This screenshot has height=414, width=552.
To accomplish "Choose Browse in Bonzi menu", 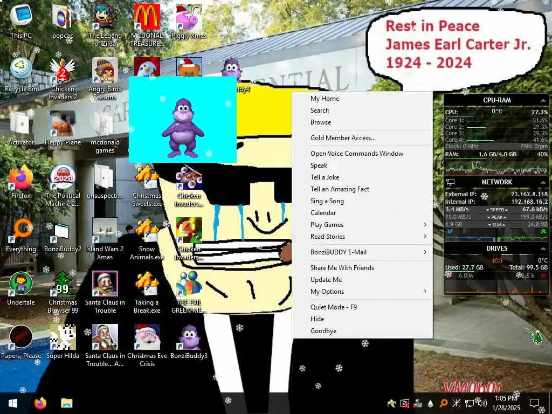I will pos(363,122).
